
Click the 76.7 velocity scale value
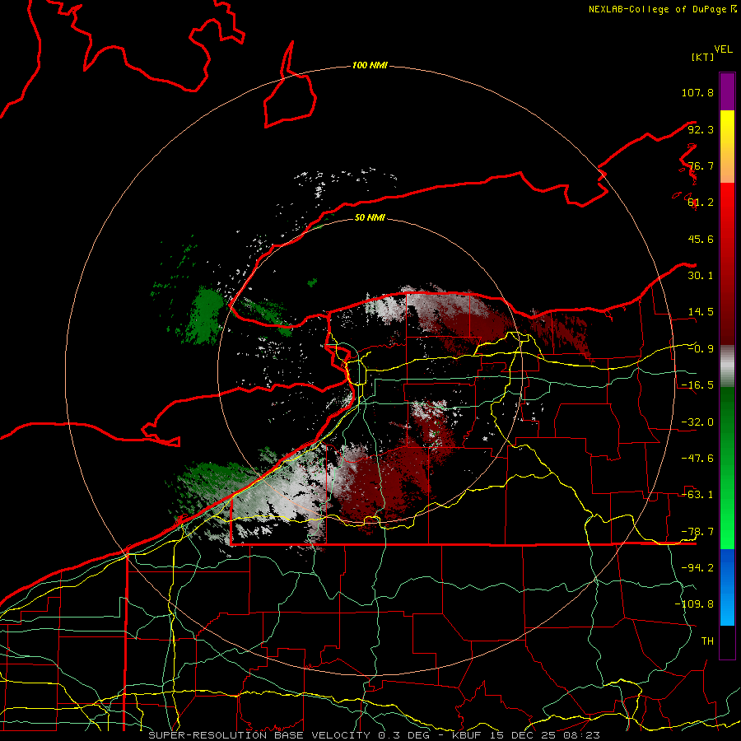click(x=701, y=165)
